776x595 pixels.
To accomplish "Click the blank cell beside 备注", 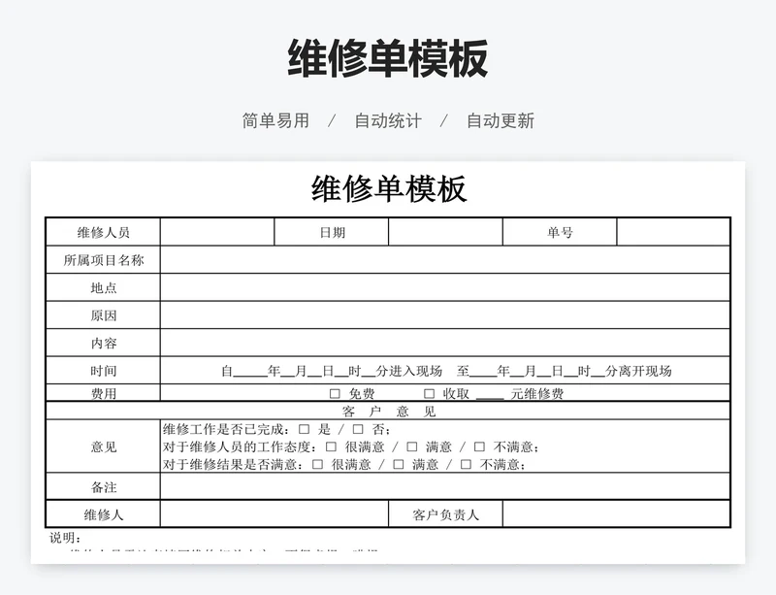I will [445, 486].
